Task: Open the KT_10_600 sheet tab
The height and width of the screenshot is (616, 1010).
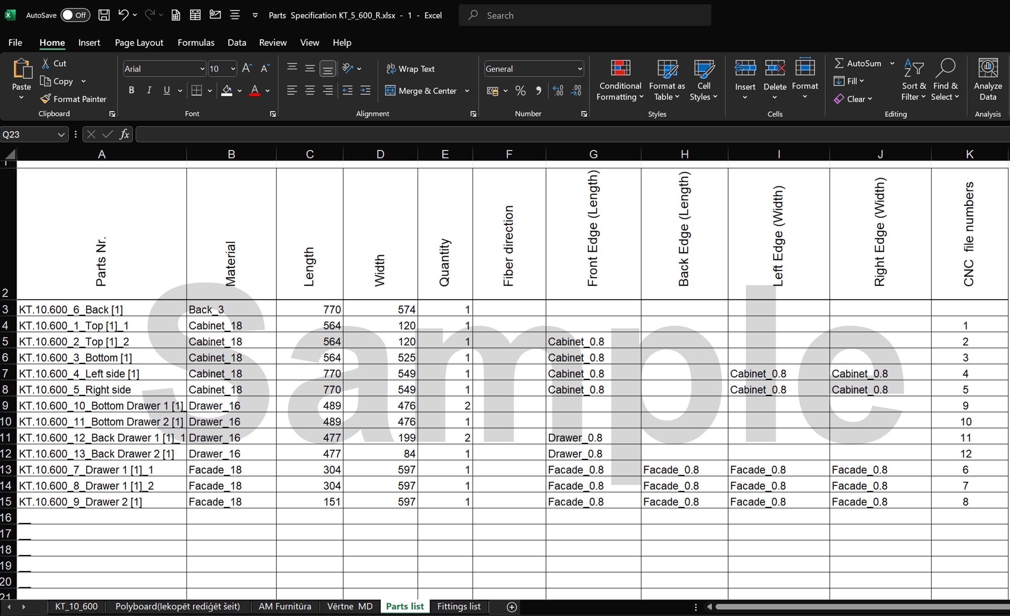Action: (x=76, y=606)
